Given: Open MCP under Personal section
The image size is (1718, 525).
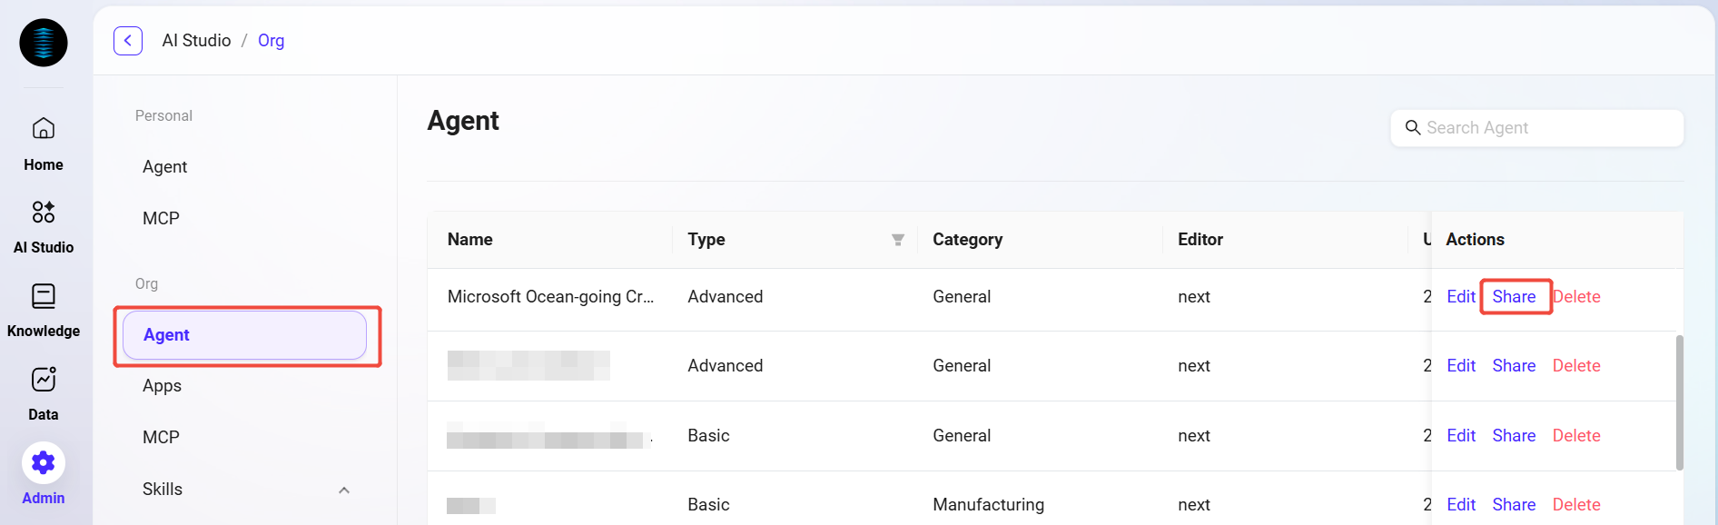Looking at the screenshot, I should (162, 219).
